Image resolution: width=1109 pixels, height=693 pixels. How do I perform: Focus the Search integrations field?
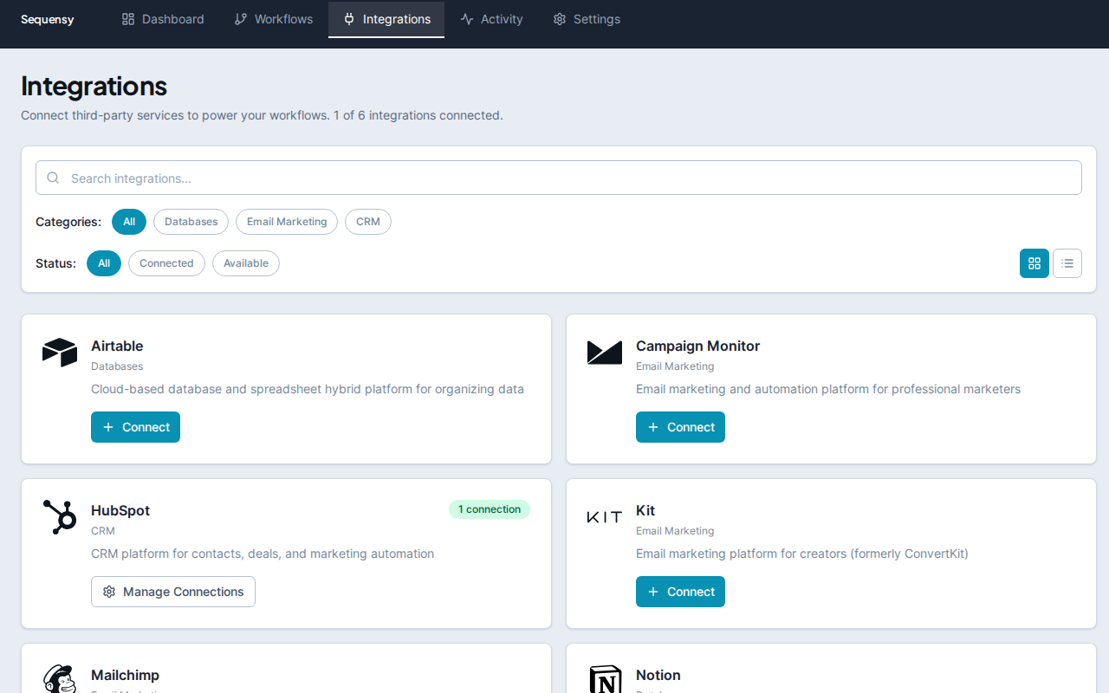point(559,178)
